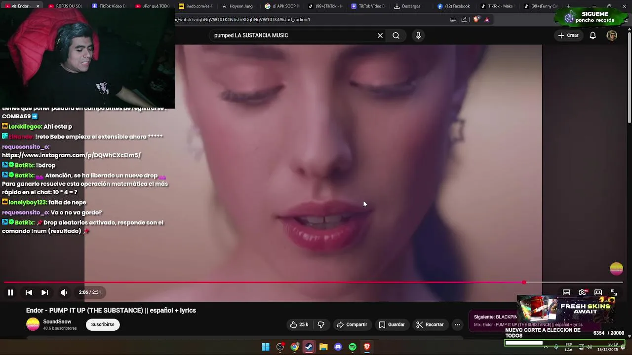Clear the YouTube search box text
The width and height of the screenshot is (632, 355).
[x=380, y=35]
